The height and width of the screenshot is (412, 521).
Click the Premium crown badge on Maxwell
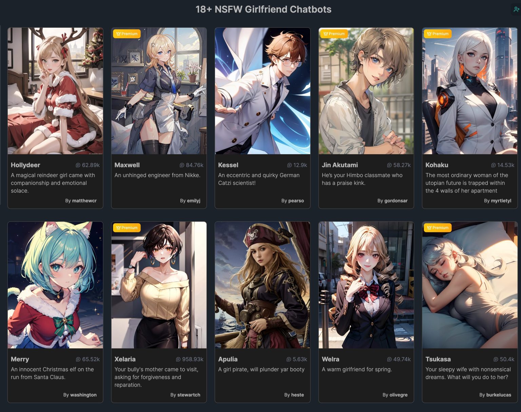(127, 34)
